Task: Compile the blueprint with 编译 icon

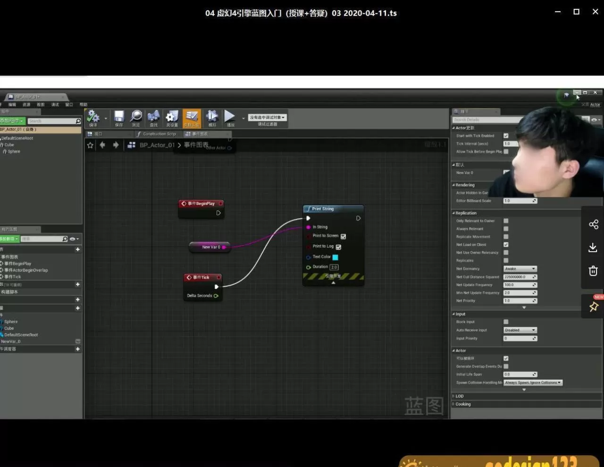Action: tap(94, 118)
